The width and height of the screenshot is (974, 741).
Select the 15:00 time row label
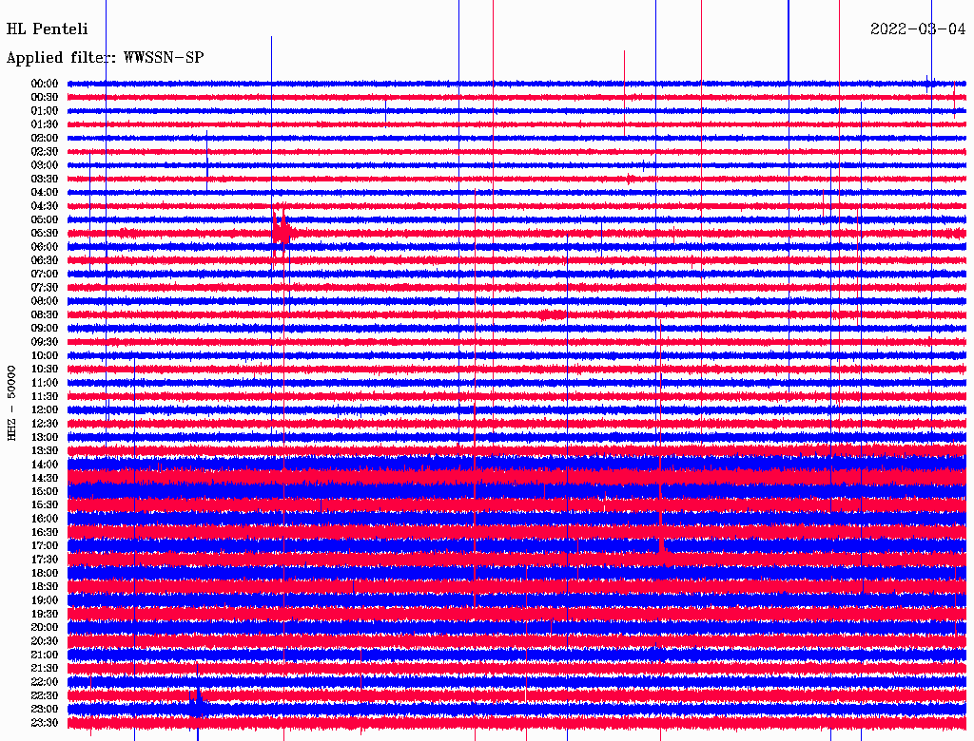coord(45,491)
